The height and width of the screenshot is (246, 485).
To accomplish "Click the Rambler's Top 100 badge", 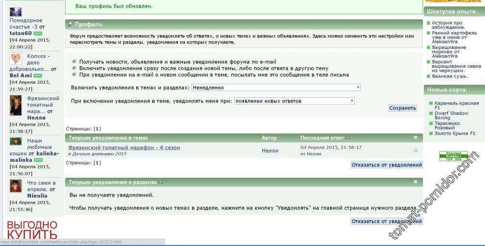I will coord(453,156).
